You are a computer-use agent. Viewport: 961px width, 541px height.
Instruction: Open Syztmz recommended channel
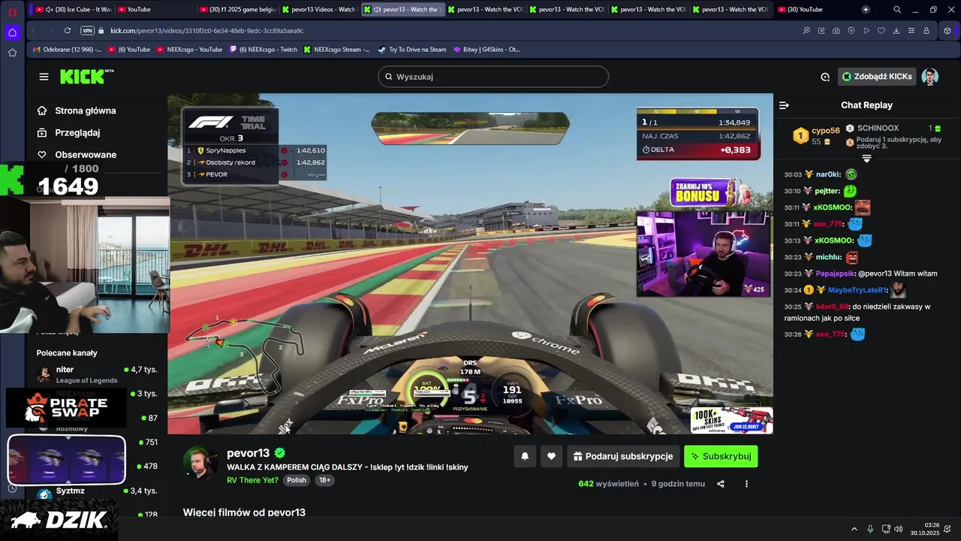(98, 491)
